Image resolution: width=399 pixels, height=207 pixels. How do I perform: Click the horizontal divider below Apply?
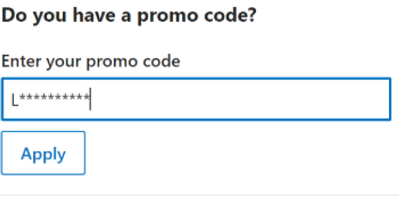pyautogui.click(x=199, y=195)
